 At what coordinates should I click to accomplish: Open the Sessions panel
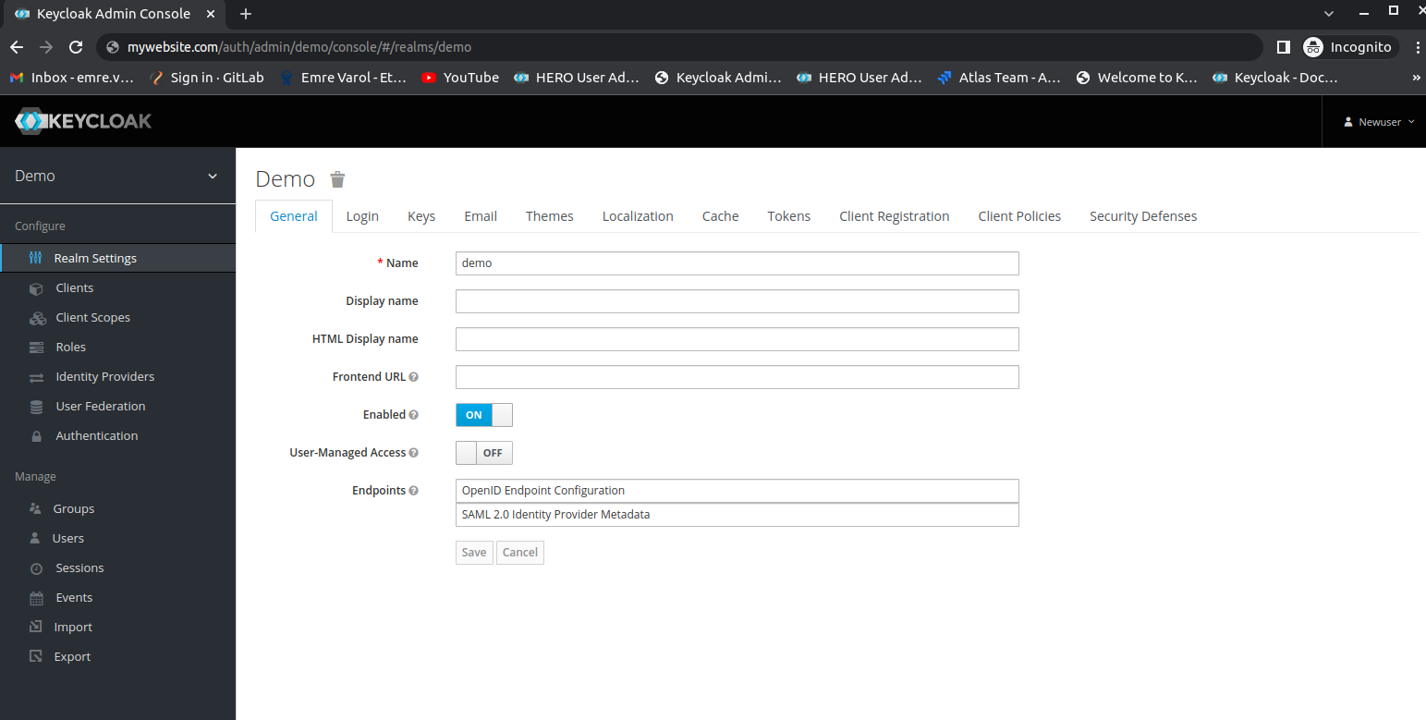tap(81, 567)
